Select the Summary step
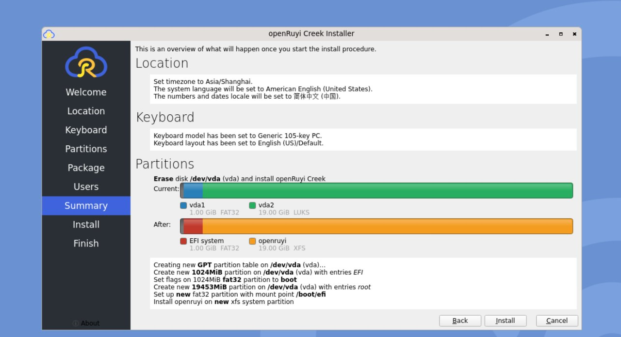The height and width of the screenshot is (337, 621). [x=86, y=205]
